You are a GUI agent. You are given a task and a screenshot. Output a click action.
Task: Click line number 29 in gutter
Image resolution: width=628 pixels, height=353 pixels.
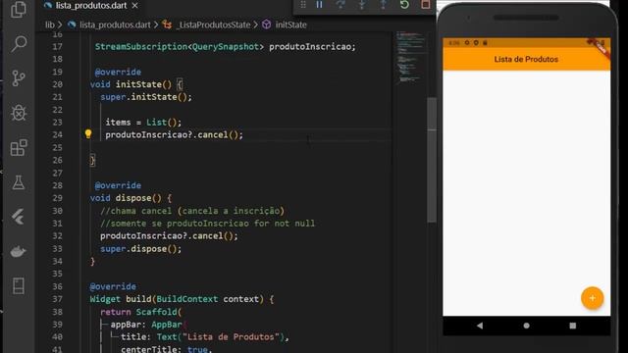click(57, 198)
